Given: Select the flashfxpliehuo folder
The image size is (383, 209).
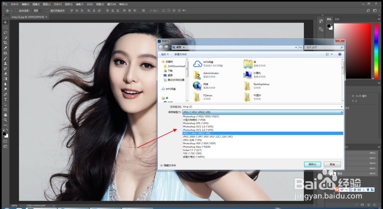Looking at the screenshot, I should [x=257, y=86].
